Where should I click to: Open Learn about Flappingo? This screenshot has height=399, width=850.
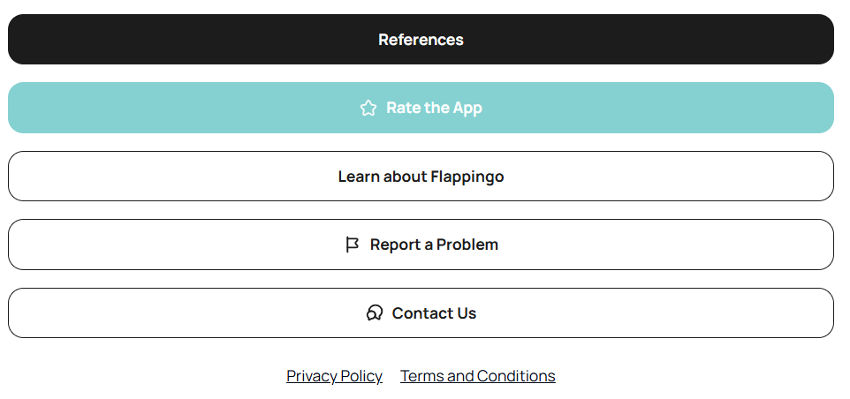coord(421,177)
